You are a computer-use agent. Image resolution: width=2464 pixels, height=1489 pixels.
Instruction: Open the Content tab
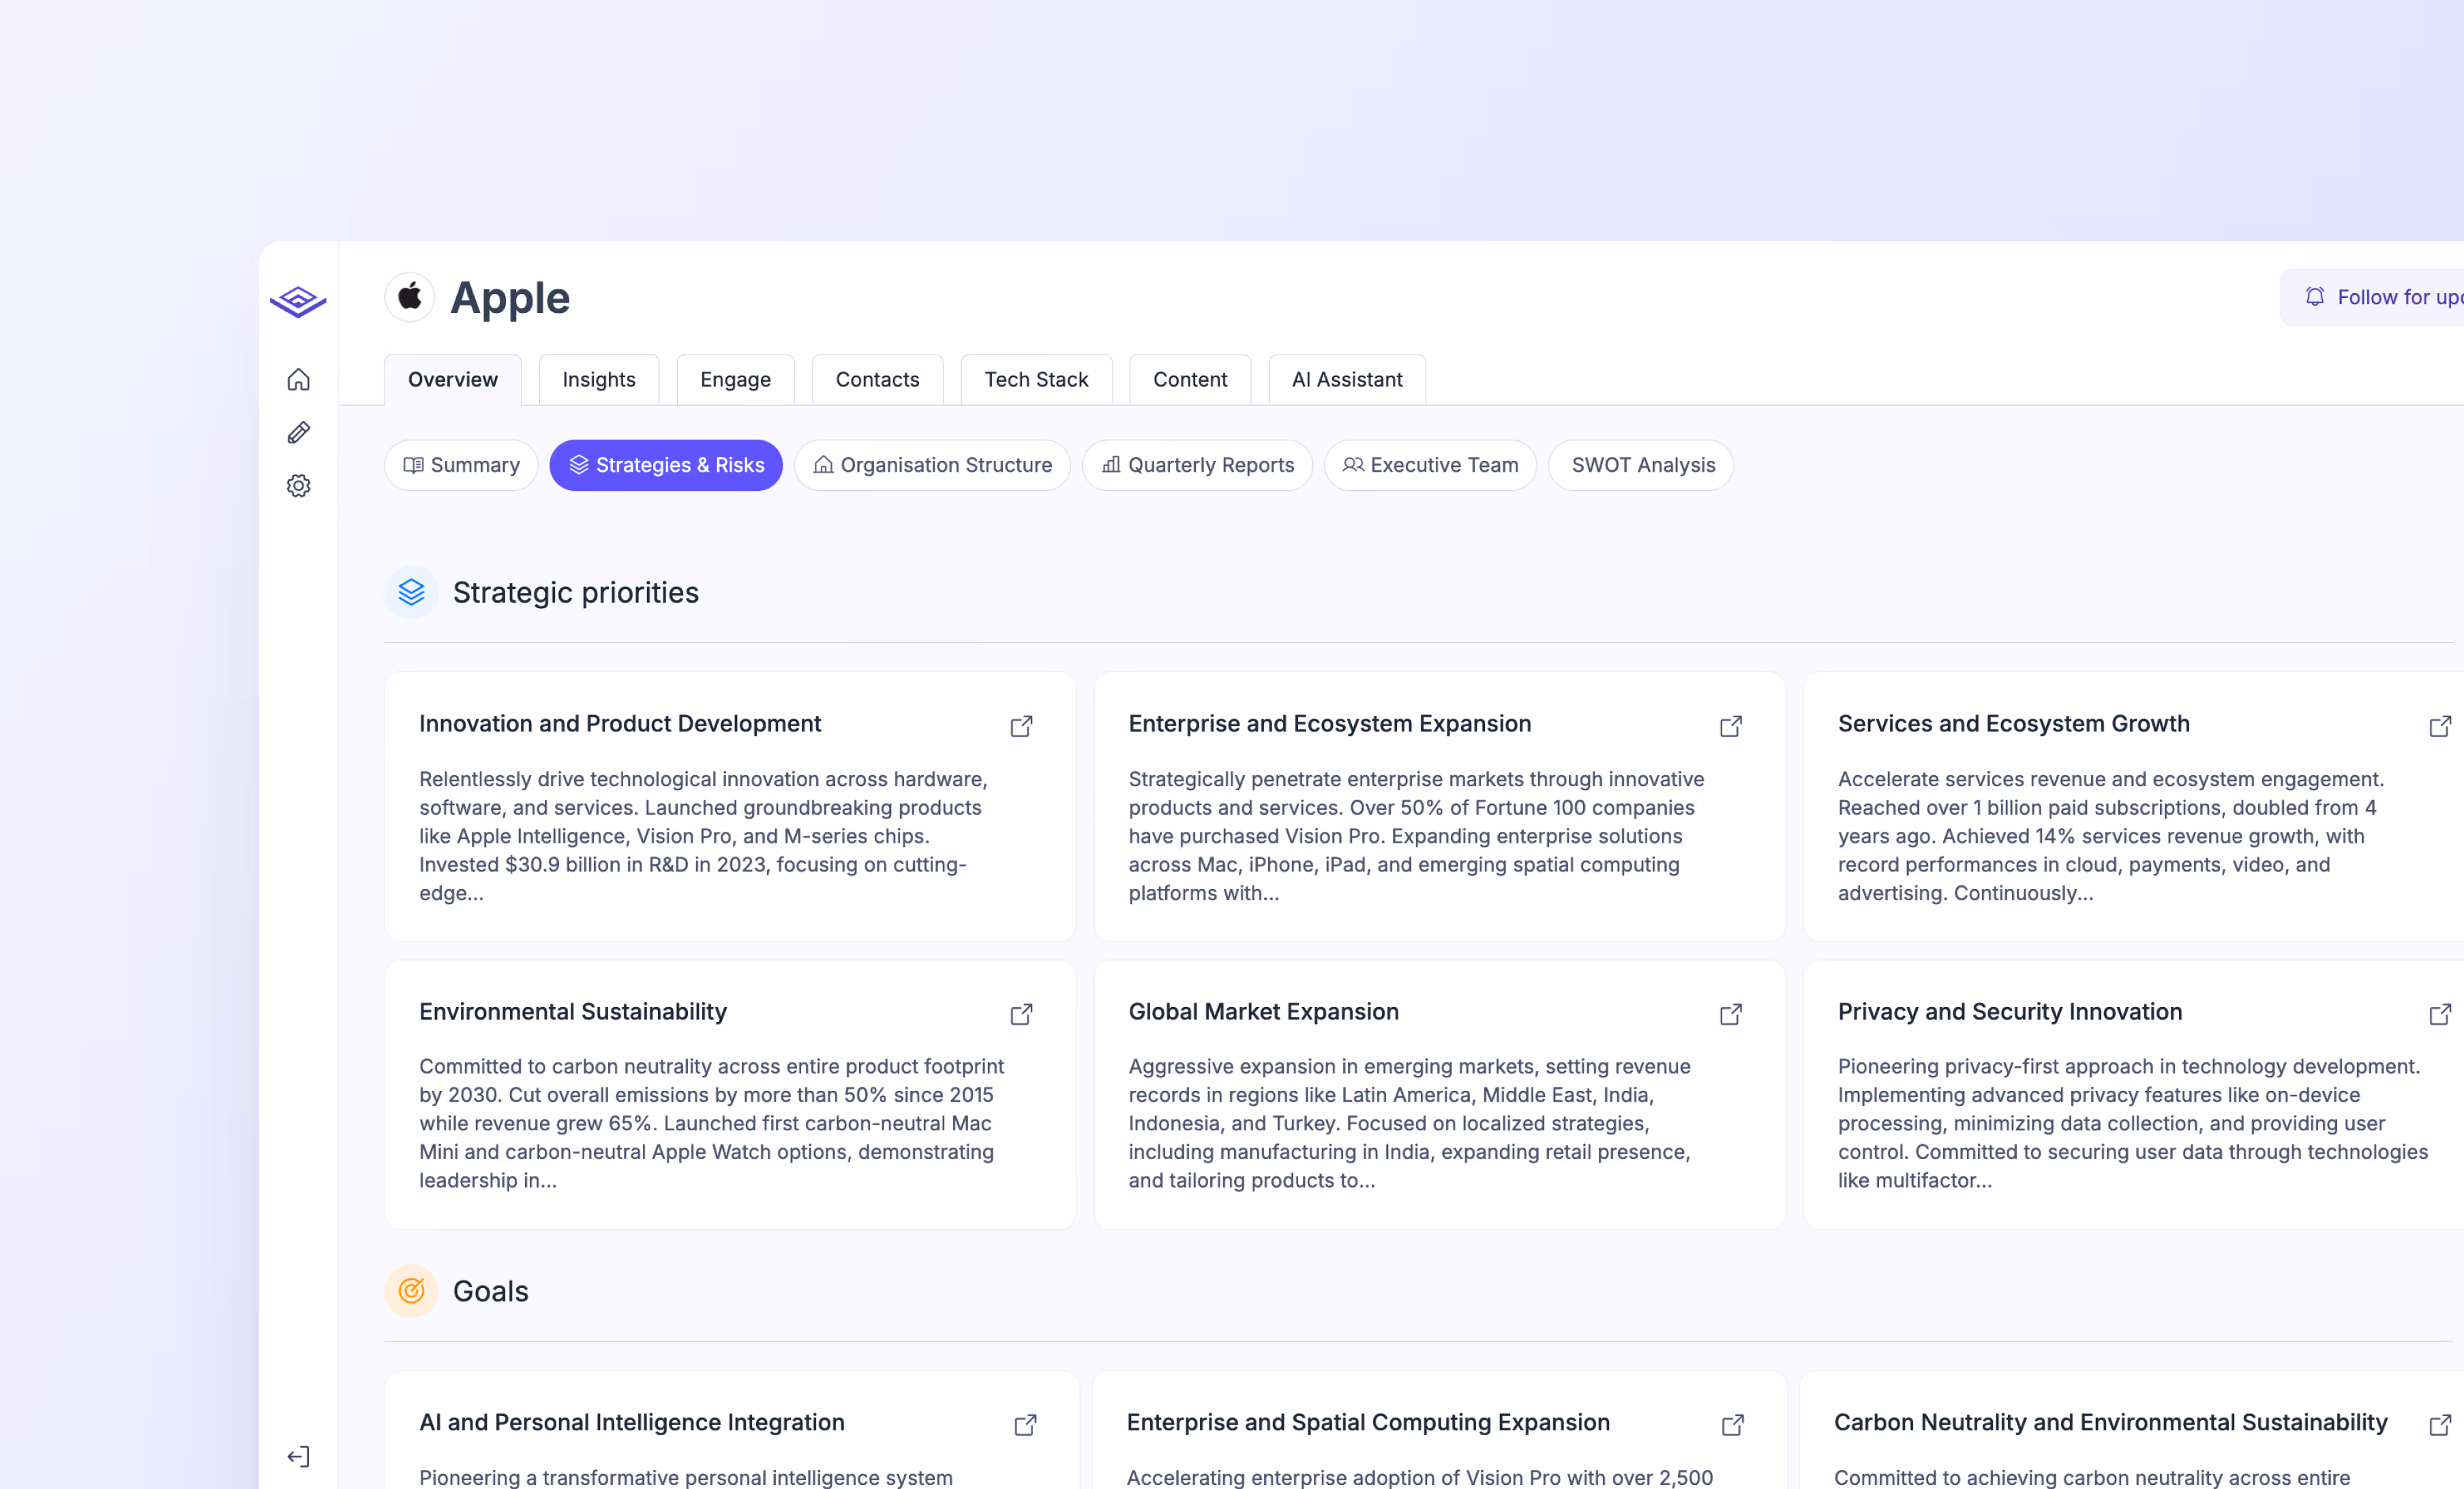click(x=1190, y=380)
